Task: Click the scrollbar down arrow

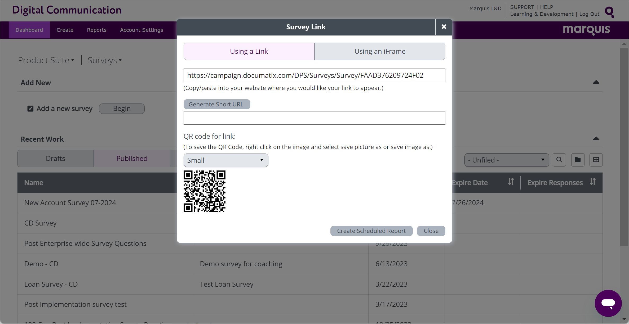Action: (x=624, y=319)
